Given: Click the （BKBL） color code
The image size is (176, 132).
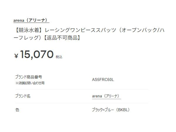Looking at the screenshot, I should (x=123, y=110).
